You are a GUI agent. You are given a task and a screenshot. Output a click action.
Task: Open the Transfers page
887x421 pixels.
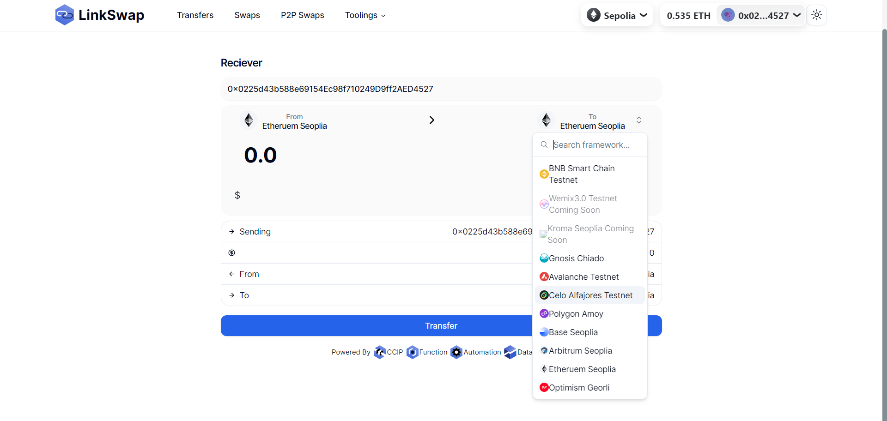point(195,15)
